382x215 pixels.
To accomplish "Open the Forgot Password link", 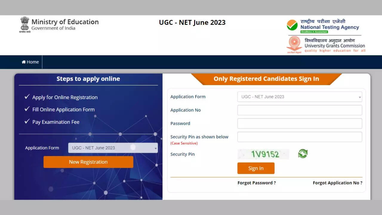I will [x=257, y=183].
